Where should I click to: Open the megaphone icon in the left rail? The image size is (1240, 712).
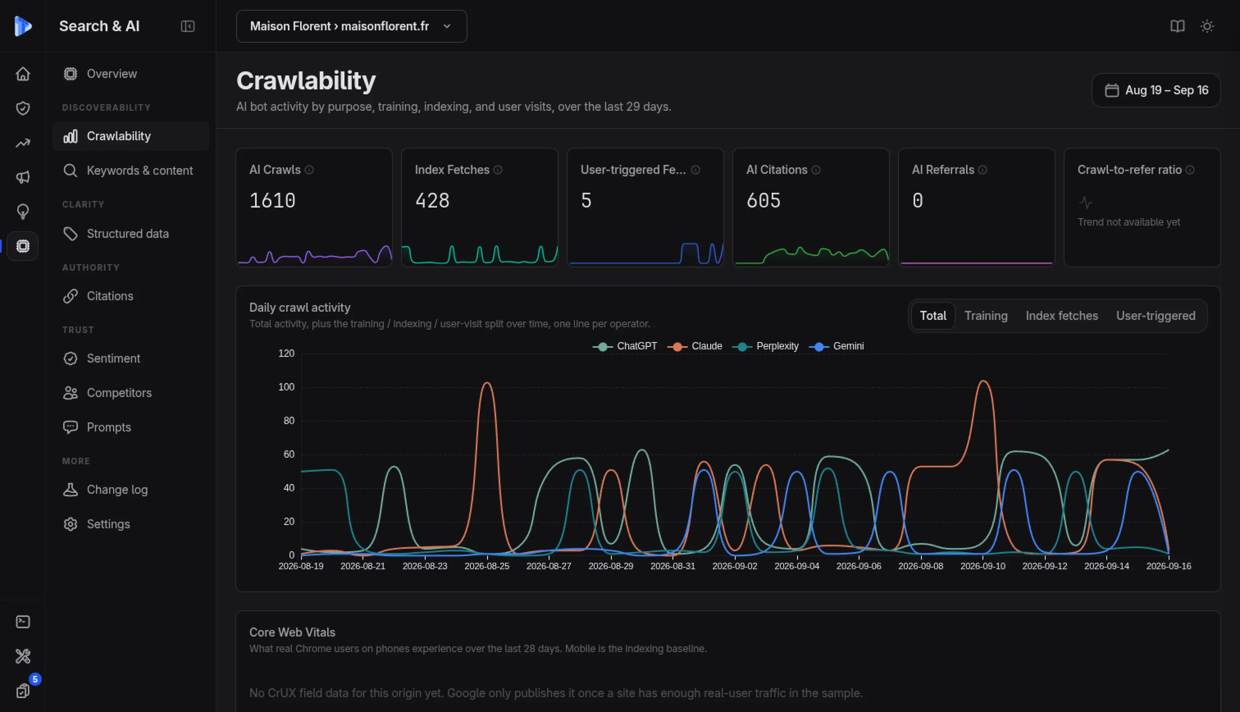click(23, 177)
